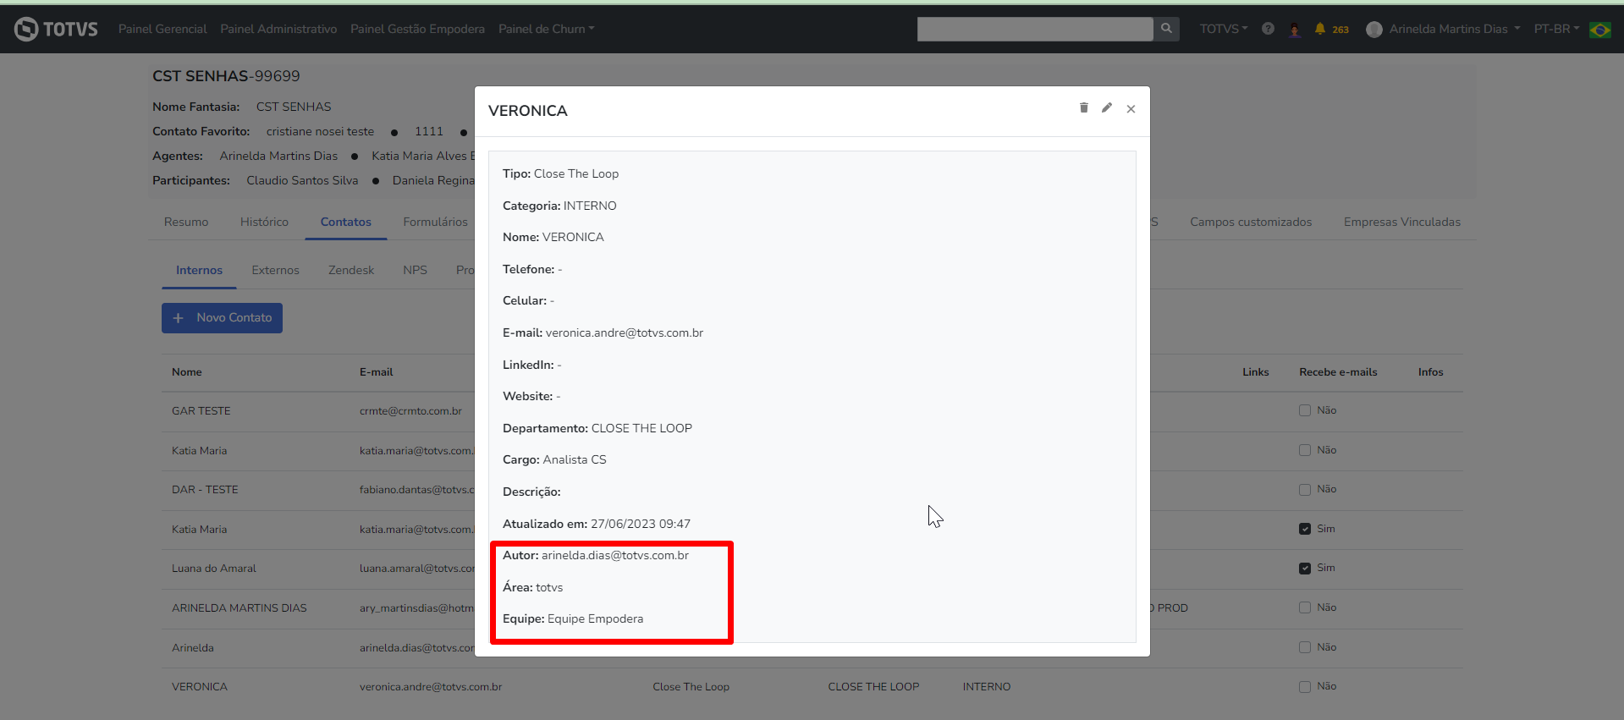Screen dimensions: 1624x720
Task: Delete VERONICA contact with the trash icon
Action: (1083, 107)
